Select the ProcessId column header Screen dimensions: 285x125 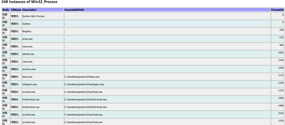pos(277,10)
